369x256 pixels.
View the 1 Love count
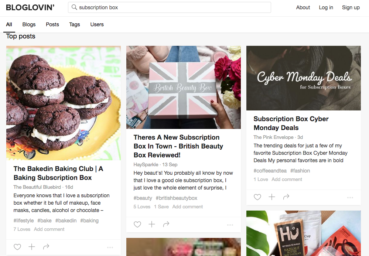261,179
